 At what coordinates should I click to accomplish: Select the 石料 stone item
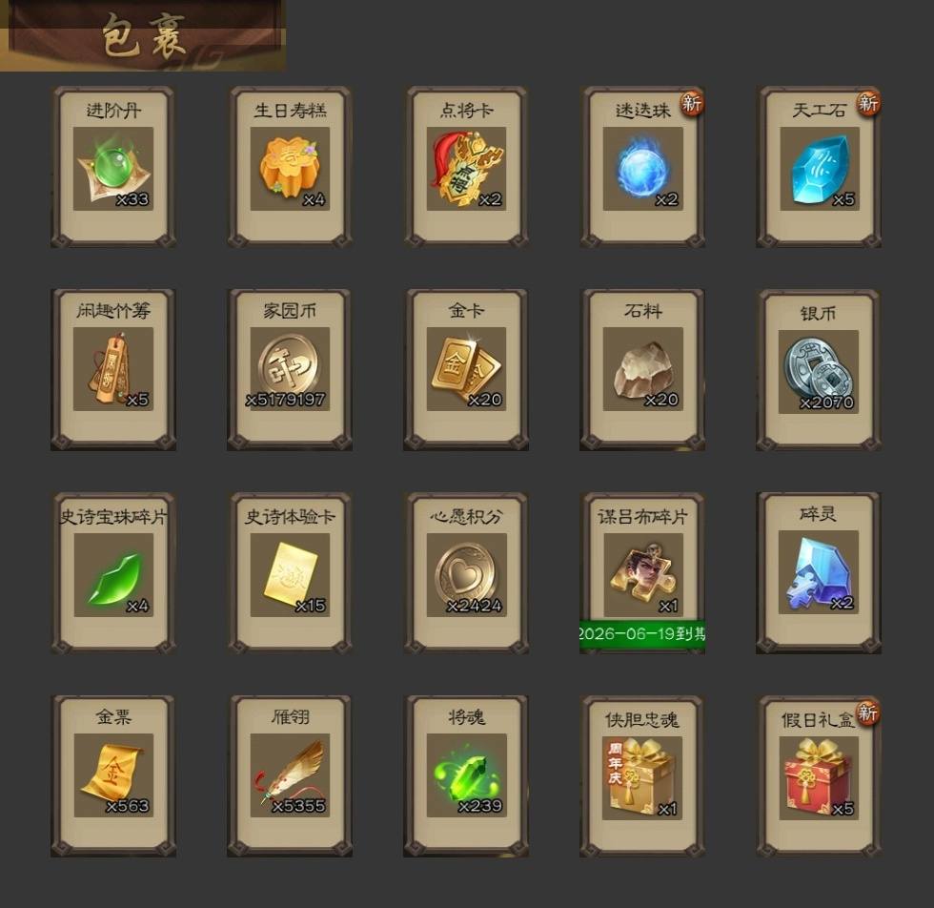[x=642, y=369]
